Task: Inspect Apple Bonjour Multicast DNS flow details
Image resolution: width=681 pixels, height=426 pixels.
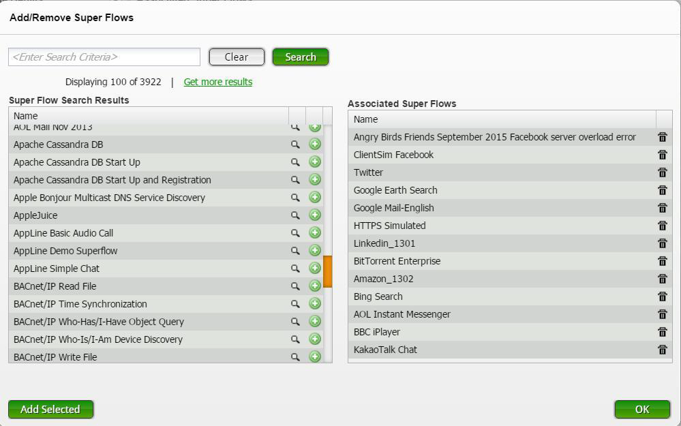Action: (295, 198)
